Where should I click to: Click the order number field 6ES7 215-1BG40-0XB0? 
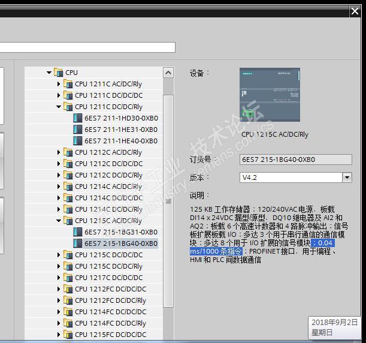(x=296, y=160)
